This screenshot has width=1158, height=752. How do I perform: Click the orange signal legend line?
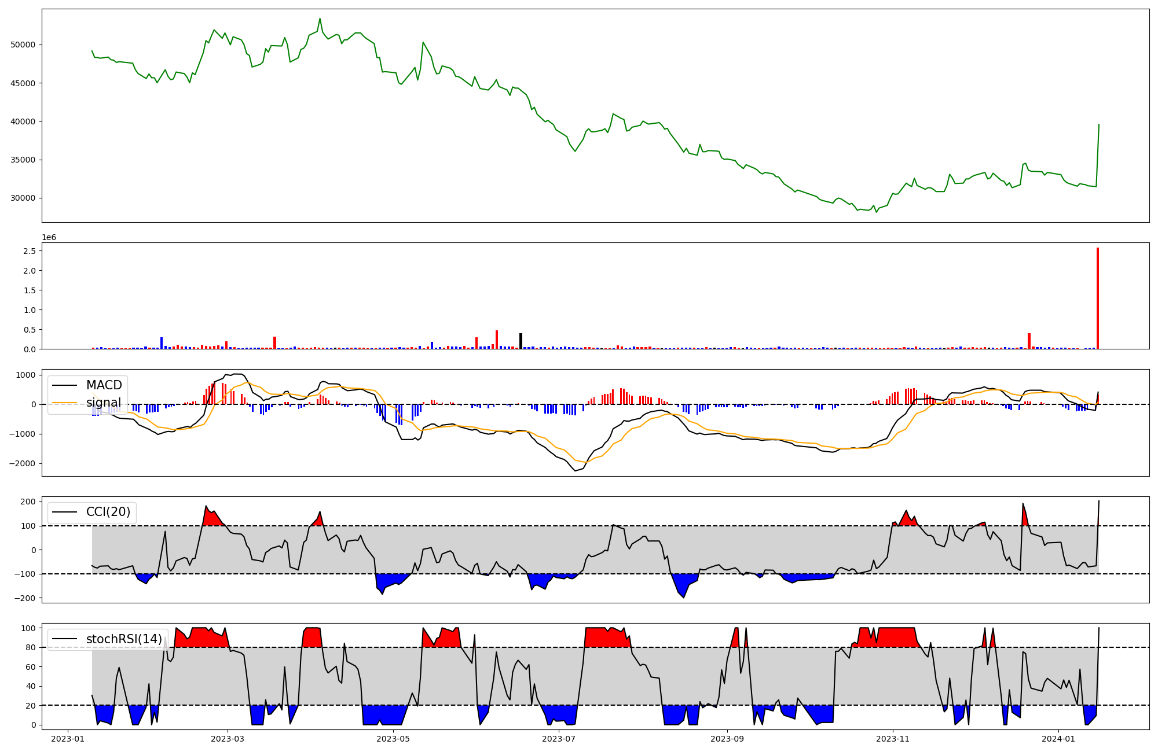pos(64,403)
